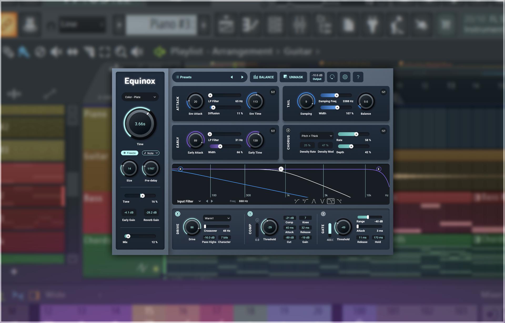Toggle the DRIVE section power button
505x323 pixels.
click(178, 214)
